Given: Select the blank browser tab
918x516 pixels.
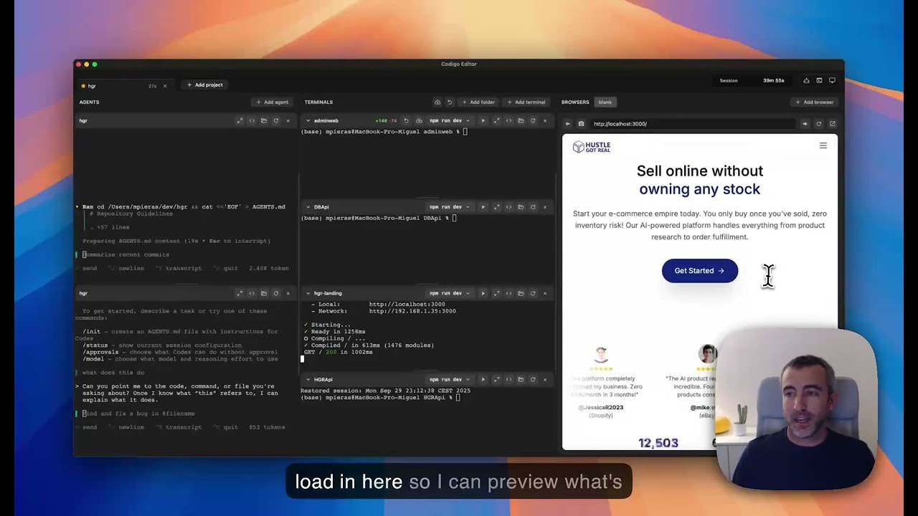Looking at the screenshot, I should click(x=605, y=102).
